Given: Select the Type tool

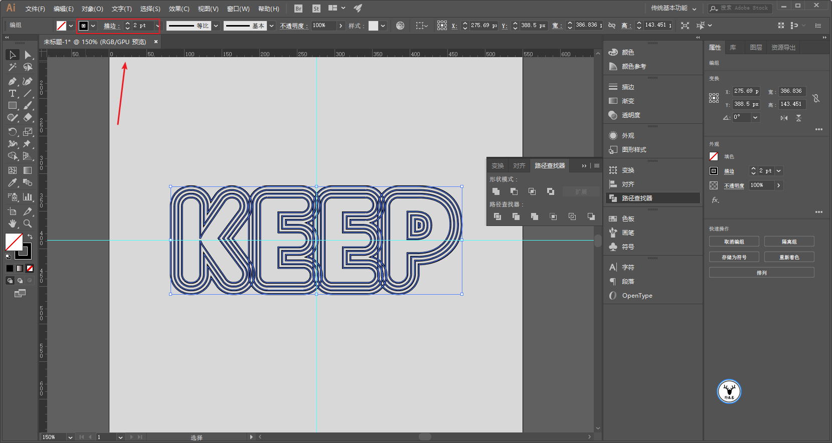Looking at the screenshot, I should click(x=13, y=94).
